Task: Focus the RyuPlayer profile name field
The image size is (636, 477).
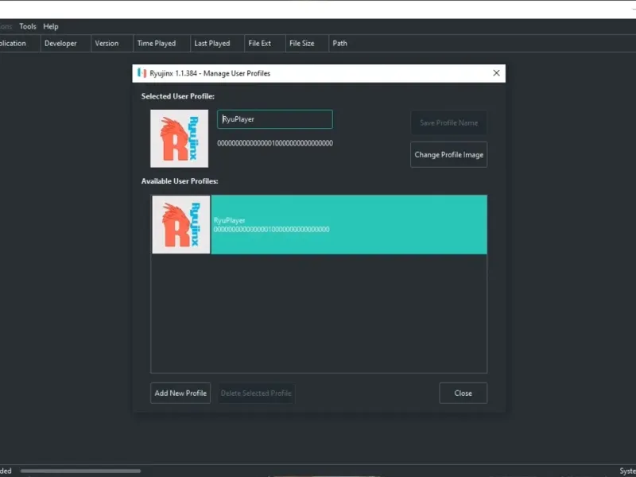Action: 275,119
